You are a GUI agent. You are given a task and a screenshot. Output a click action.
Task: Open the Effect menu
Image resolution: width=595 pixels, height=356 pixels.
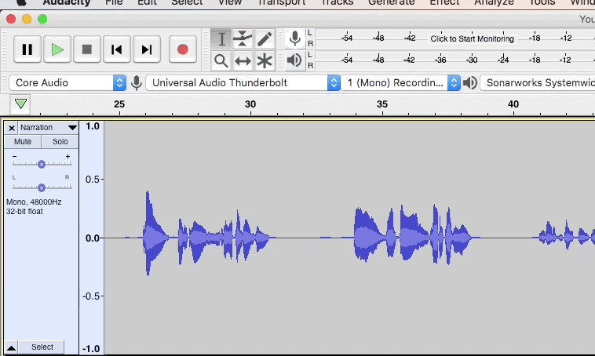click(x=444, y=2)
